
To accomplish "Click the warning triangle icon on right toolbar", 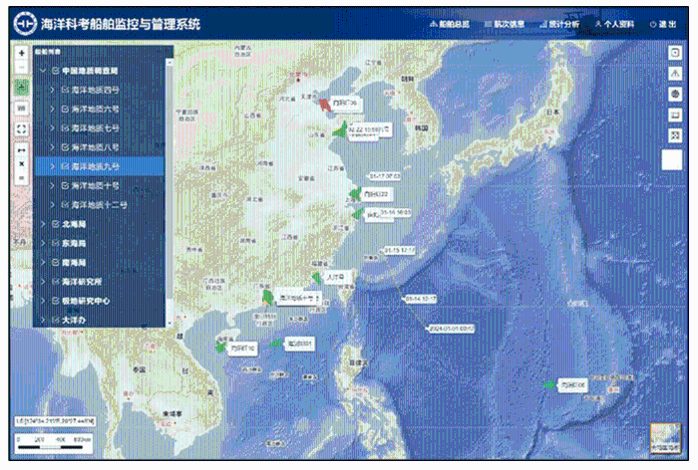I will (675, 73).
